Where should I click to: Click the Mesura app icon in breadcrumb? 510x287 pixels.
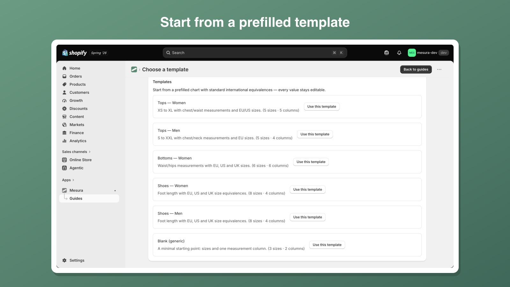click(x=134, y=70)
